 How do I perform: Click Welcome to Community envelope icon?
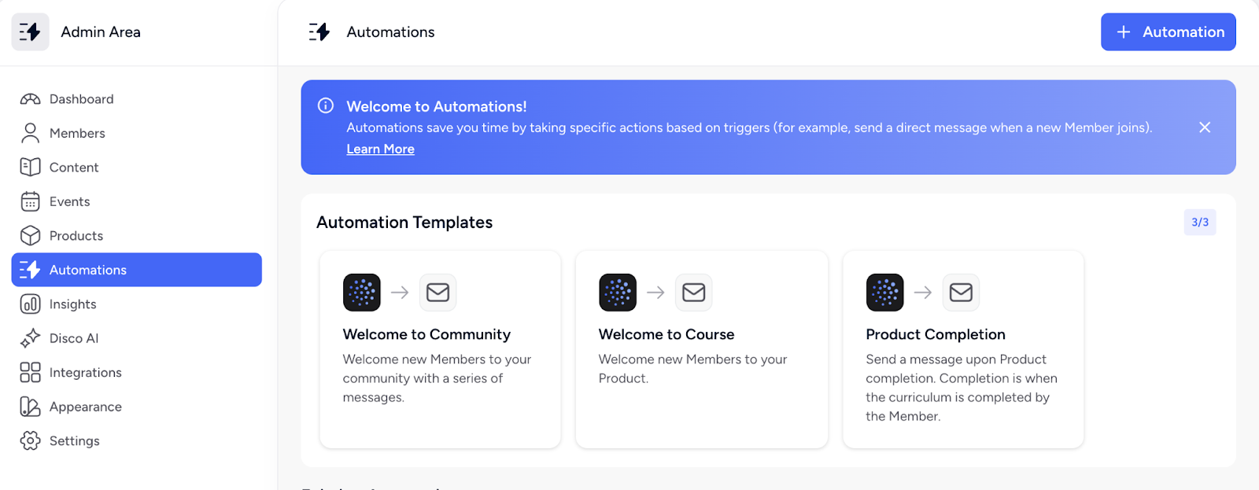point(438,293)
